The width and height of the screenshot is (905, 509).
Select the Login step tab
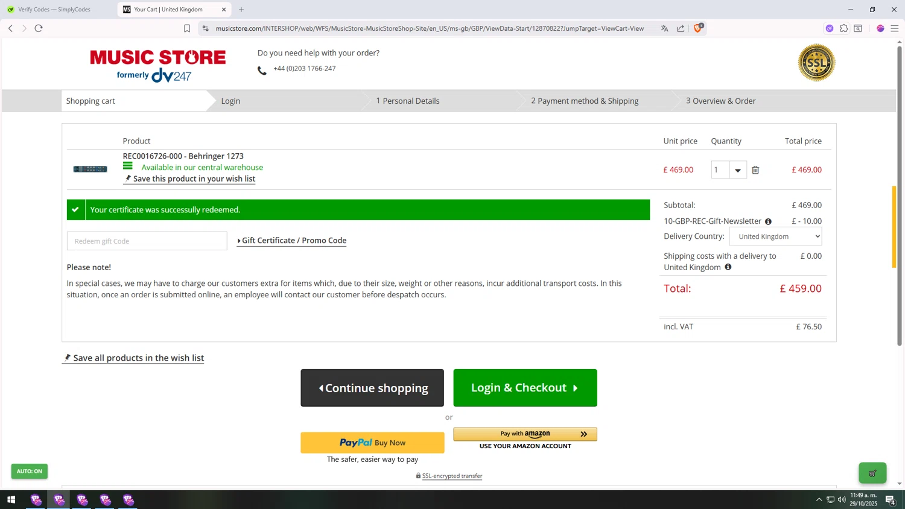tap(230, 101)
